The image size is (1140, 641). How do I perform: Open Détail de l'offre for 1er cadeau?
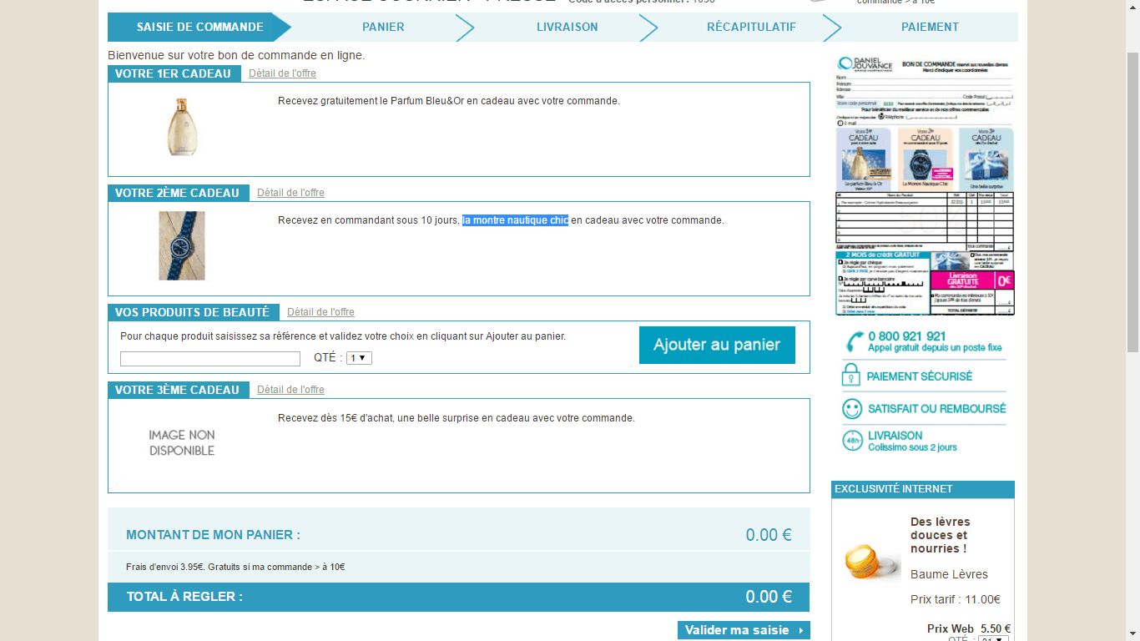click(x=282, y=73)
